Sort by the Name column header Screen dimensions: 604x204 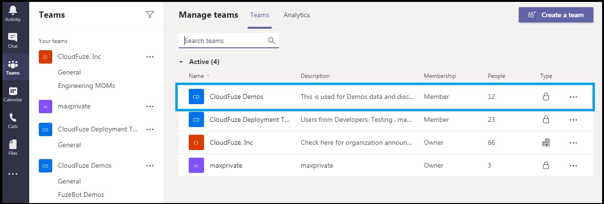point(196,76)
